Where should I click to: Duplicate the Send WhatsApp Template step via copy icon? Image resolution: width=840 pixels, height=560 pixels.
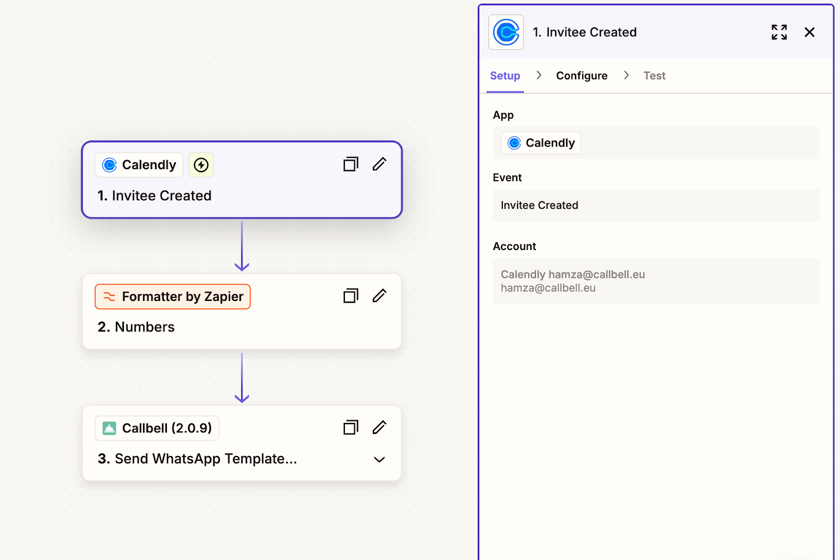tap(351, 428)
